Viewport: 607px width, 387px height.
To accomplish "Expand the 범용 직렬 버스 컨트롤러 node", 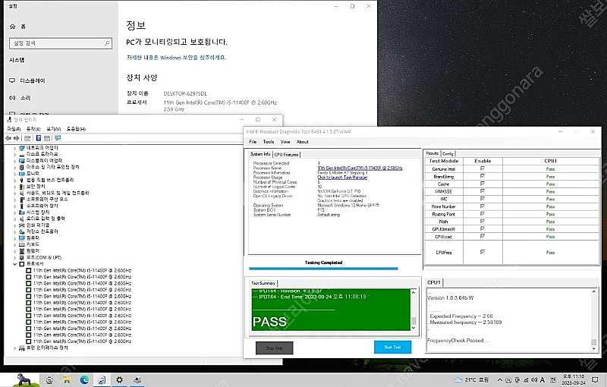I will 14,181.
